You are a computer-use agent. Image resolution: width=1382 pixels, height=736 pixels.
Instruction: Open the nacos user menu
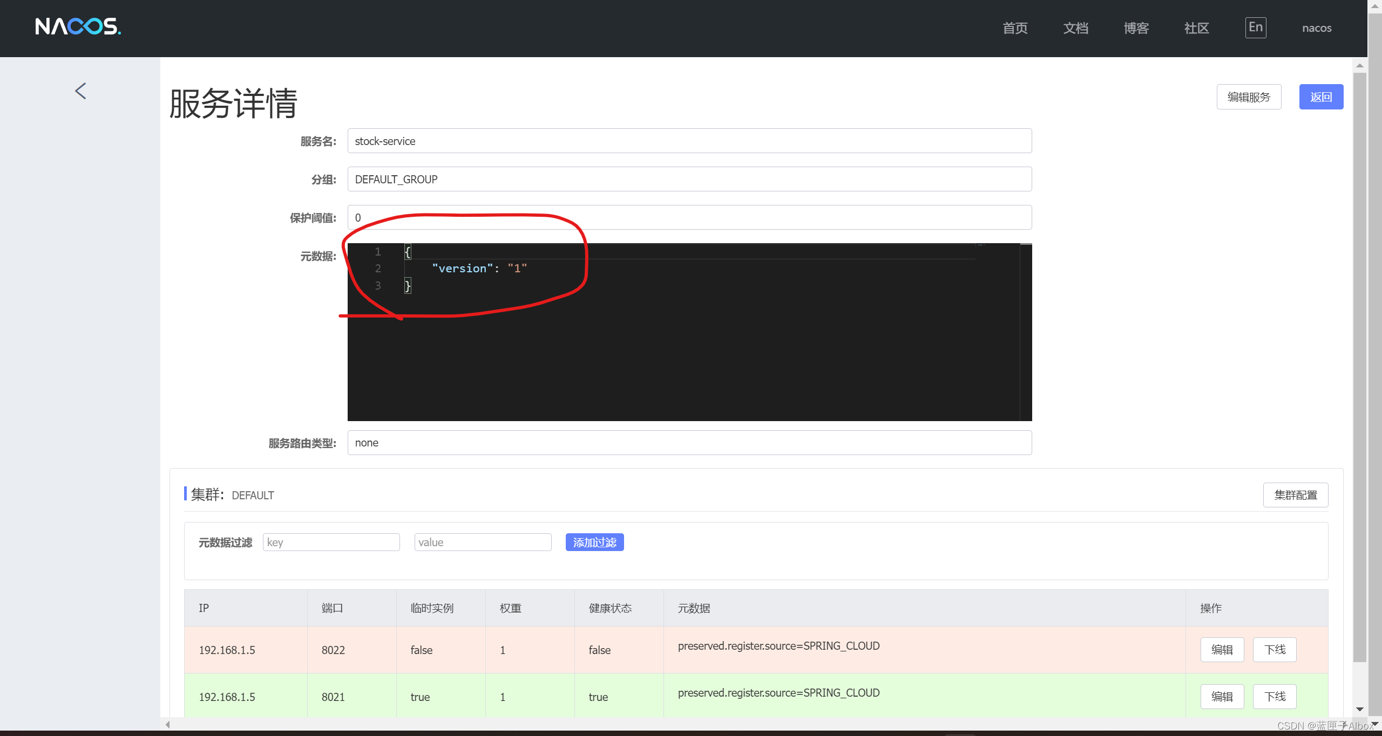(1317, 28)
